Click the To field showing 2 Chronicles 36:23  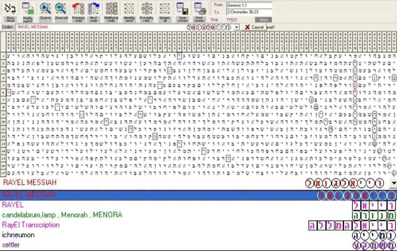[x=249, y=12]
